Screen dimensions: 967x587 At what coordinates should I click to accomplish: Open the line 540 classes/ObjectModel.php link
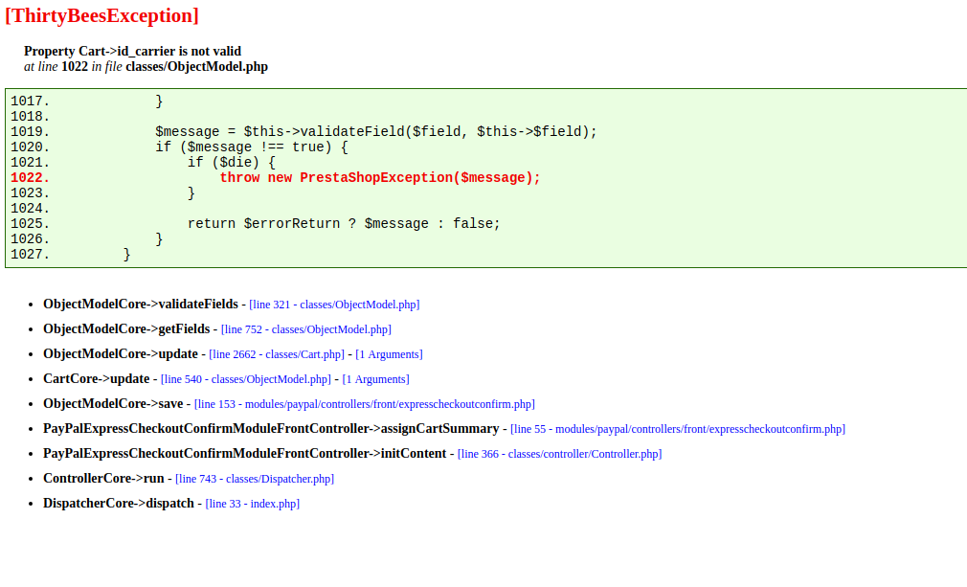tap(246, 379)
